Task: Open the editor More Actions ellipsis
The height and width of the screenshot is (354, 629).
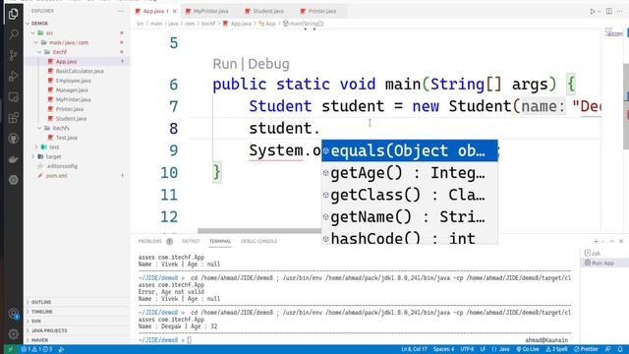Action: point(620,11)
